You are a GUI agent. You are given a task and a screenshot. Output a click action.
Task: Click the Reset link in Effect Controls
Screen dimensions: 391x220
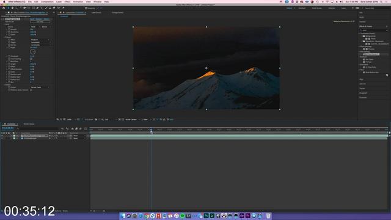coord(32,19)
